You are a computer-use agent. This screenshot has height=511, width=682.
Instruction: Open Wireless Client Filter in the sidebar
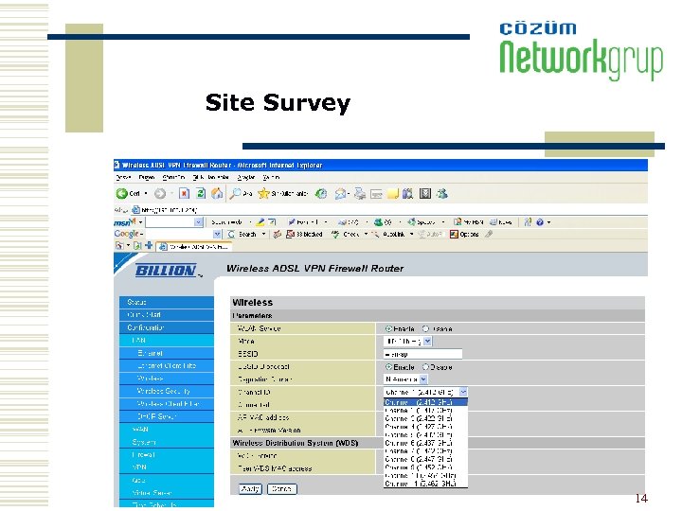167,404
